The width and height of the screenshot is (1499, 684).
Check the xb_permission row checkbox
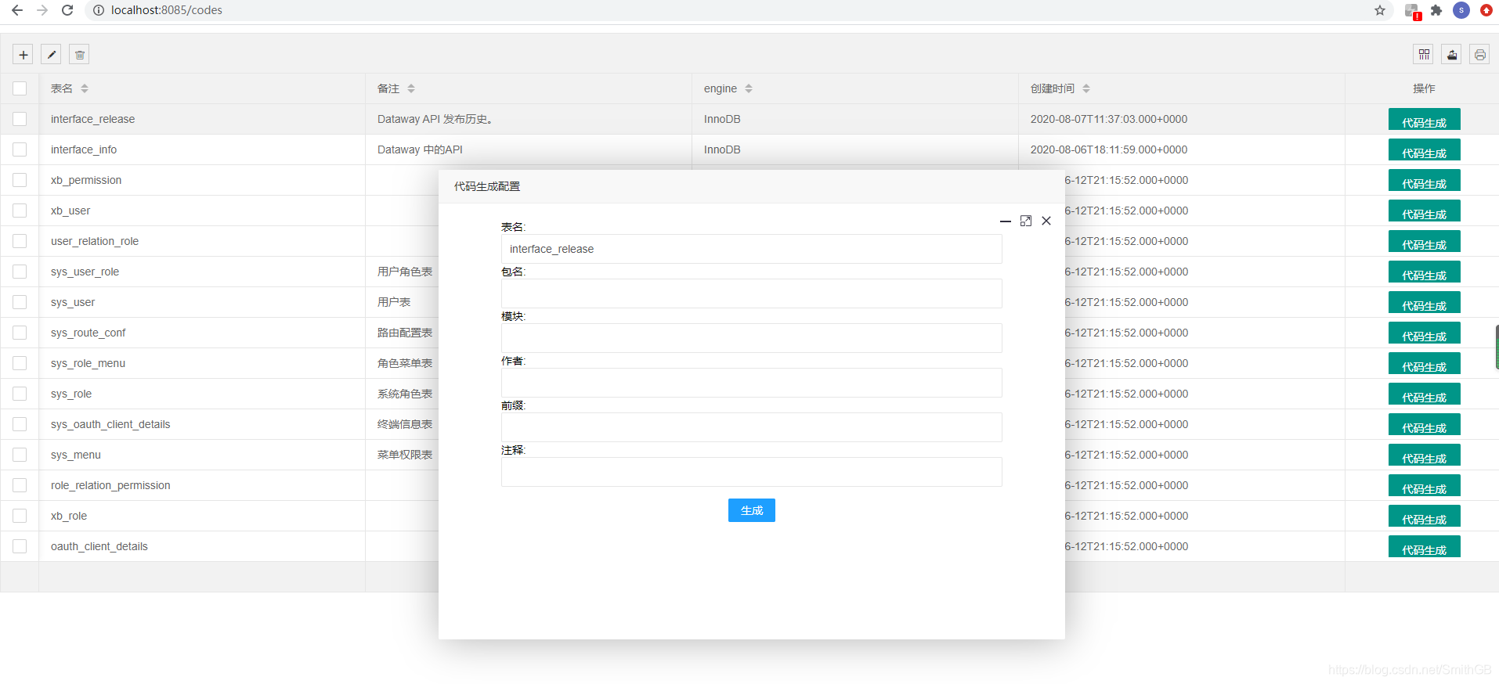(x=20, y=180)
